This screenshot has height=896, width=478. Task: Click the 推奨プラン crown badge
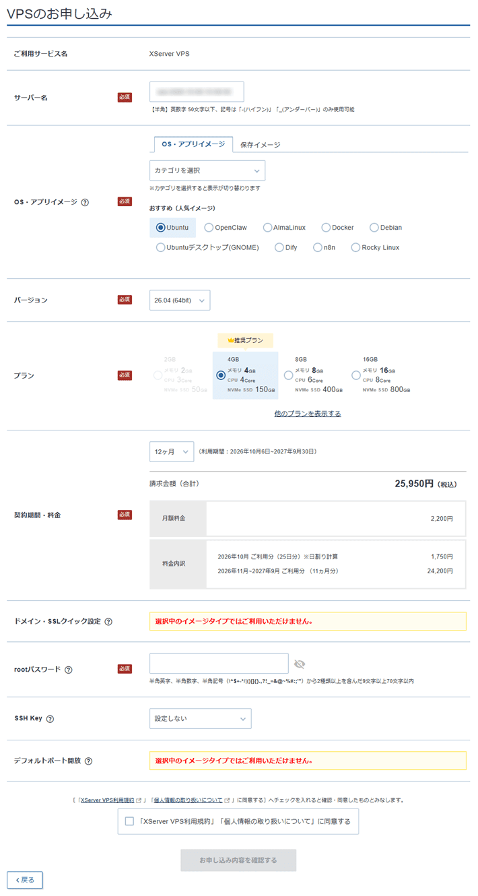click(245, 341)
